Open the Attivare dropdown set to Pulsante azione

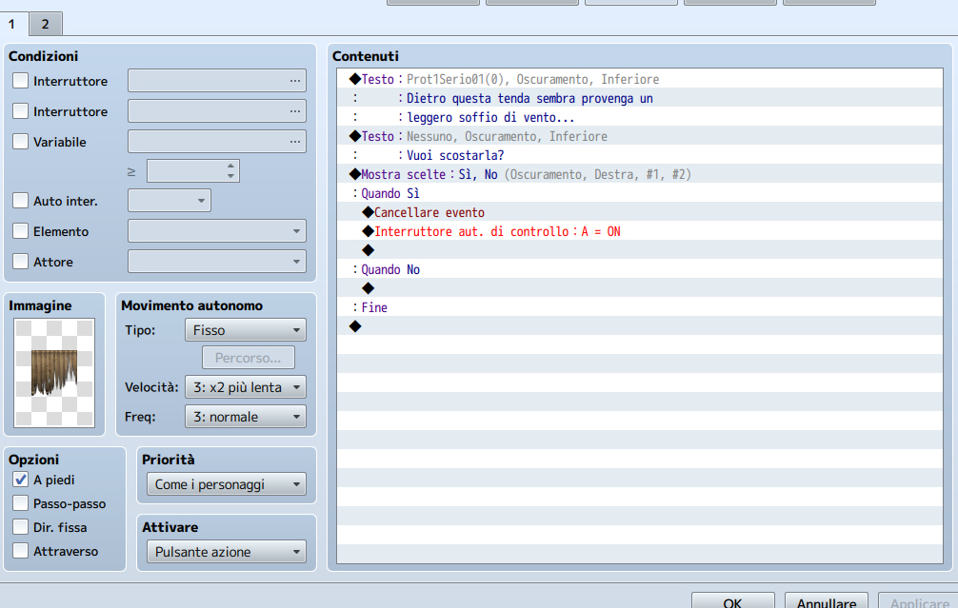[x=226, y=552]
